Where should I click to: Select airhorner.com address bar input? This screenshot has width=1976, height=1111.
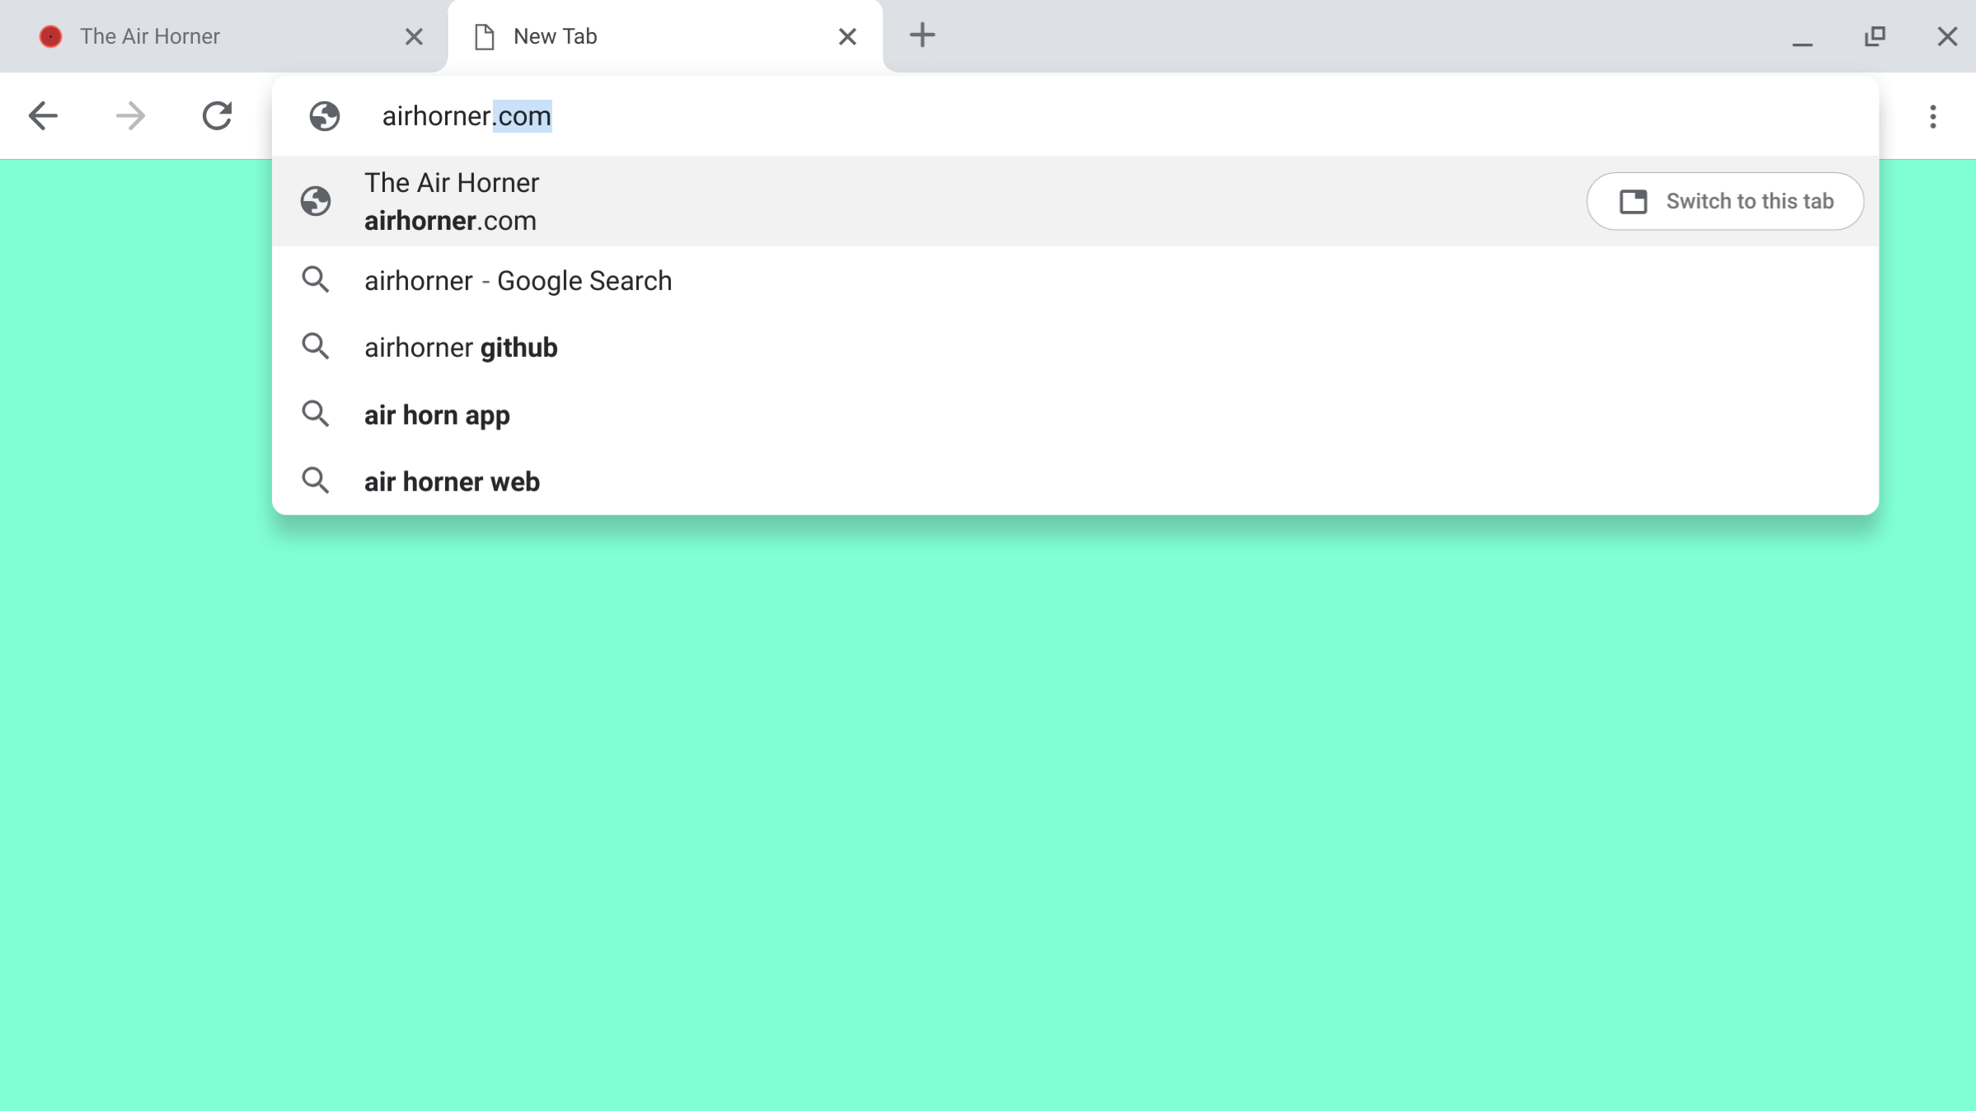pyautogui.click(x=467, y=115)
